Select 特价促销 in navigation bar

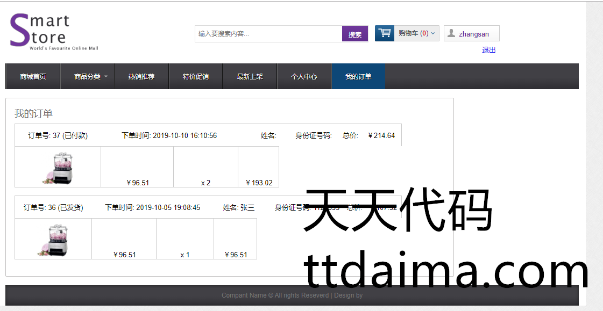click(x=196, y=76)
